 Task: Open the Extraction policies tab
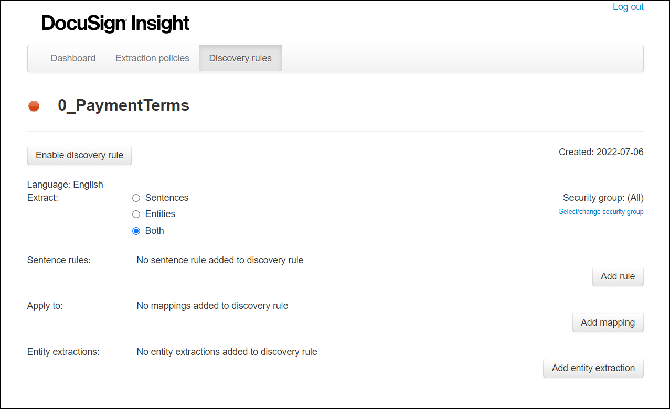(x=152, y=58)
